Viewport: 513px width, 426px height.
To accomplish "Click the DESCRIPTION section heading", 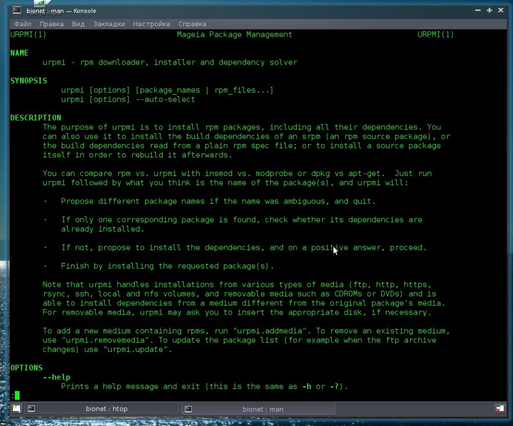I will (36, 118).
